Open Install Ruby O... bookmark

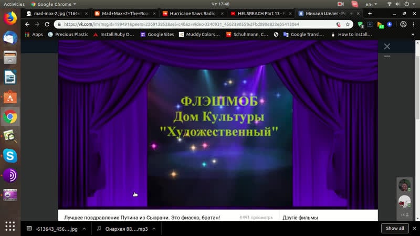[113, 35]
